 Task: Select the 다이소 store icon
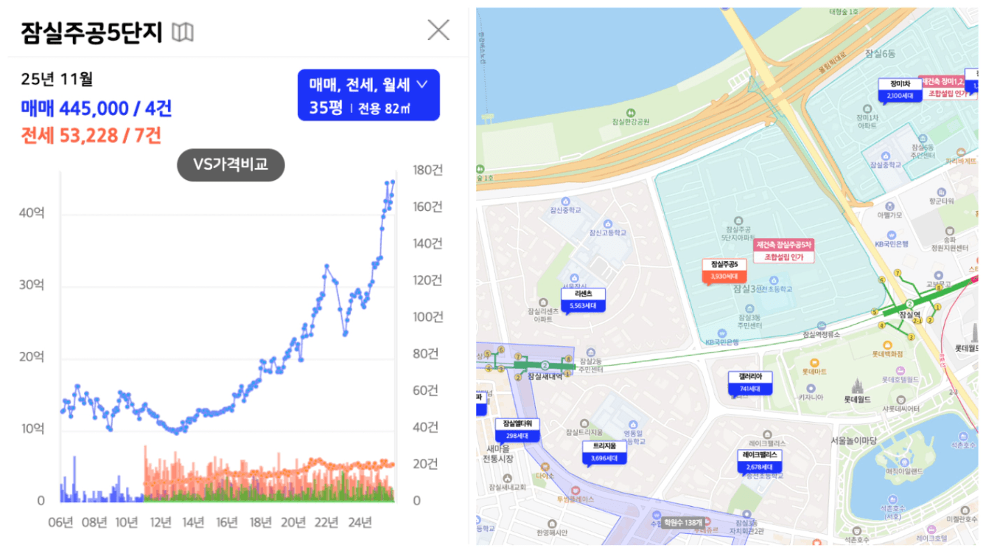(545, 466)
